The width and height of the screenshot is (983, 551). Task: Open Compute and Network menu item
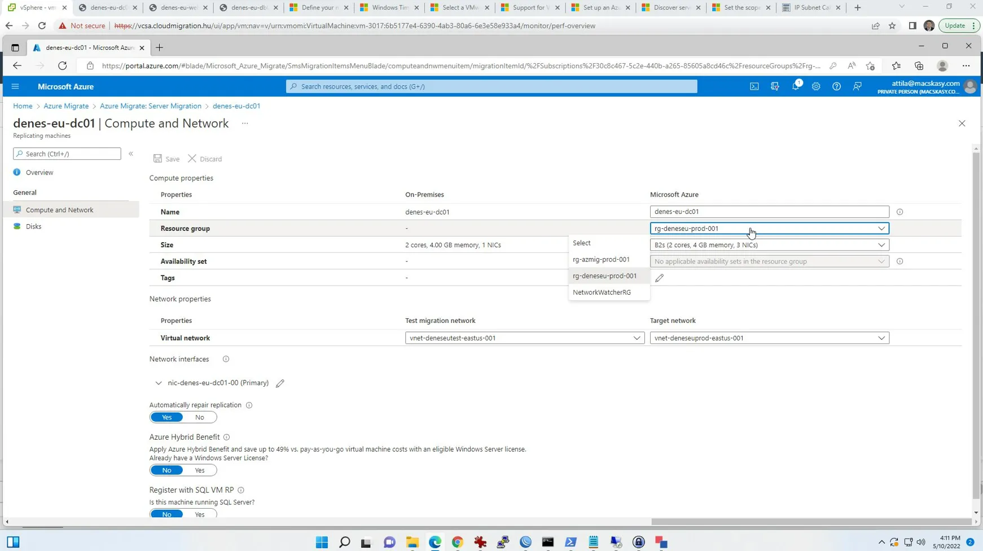pos(70,210)
